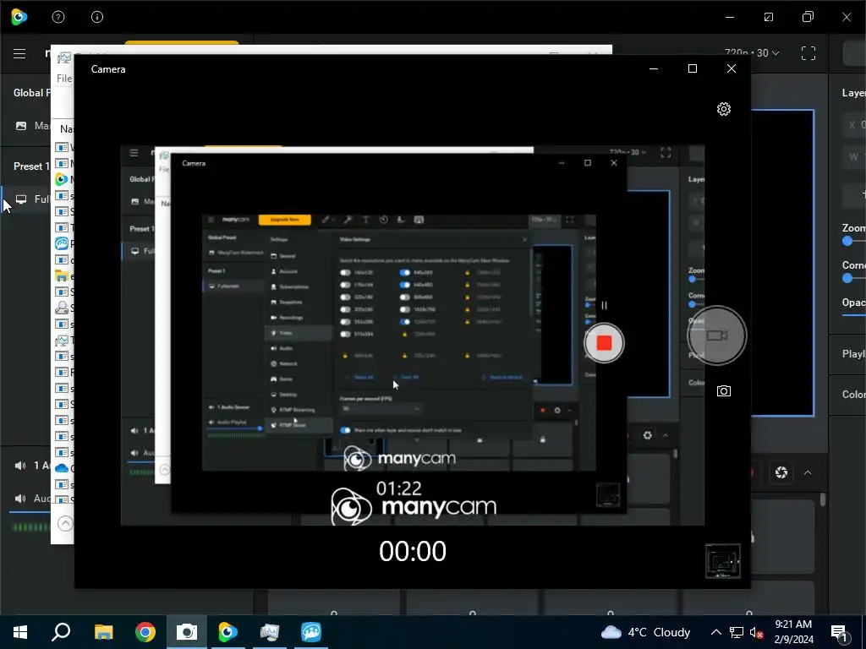Screen dimensions: 866x649
Task: Select Global Preset heading in ManyCam
Action: (x=31, y=93)
